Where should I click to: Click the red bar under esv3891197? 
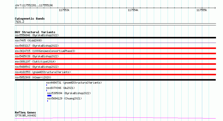(x=115, y=64)
